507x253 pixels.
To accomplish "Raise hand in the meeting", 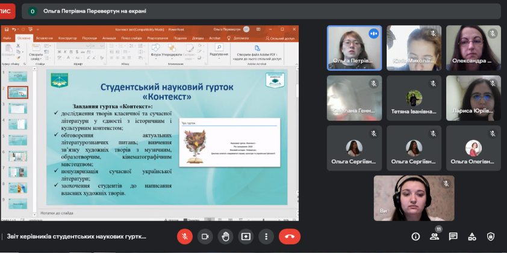I will point(225,236).
